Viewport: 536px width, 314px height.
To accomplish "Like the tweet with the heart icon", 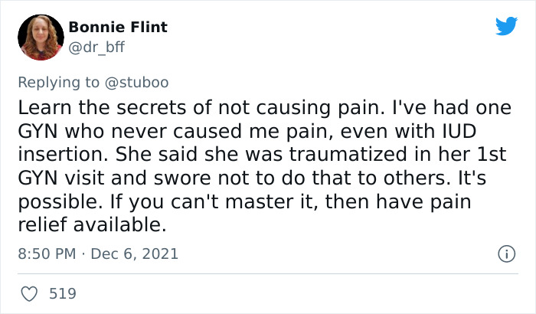I will (x=30, y=293).
